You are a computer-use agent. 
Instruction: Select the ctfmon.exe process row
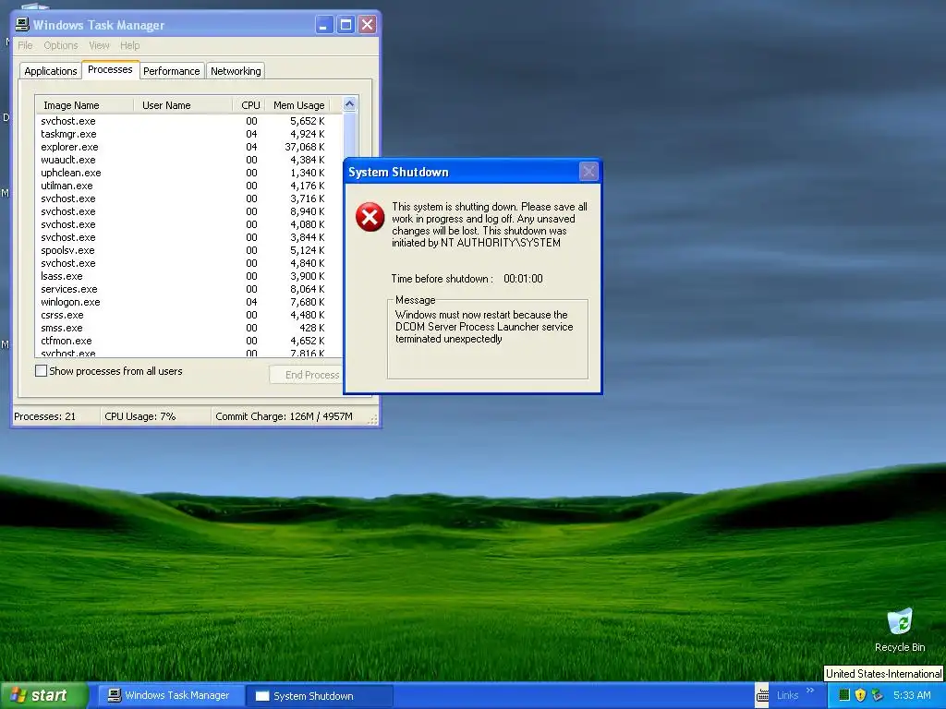pos(188,341)
